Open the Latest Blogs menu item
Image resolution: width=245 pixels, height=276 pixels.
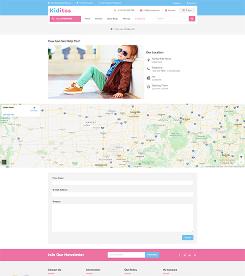112,19
